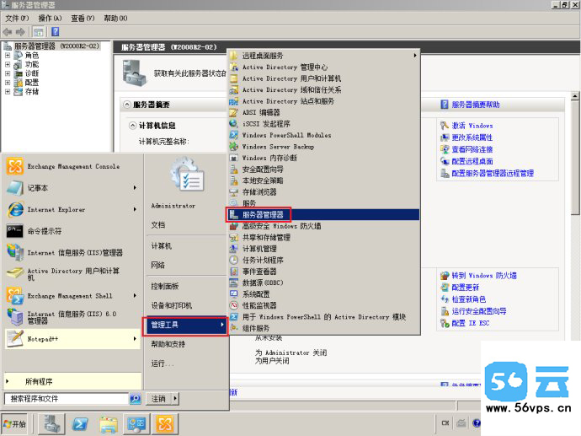Open the arrow next to 注销 button
Viewport: 581px width, 436px height.
point(173,398)
